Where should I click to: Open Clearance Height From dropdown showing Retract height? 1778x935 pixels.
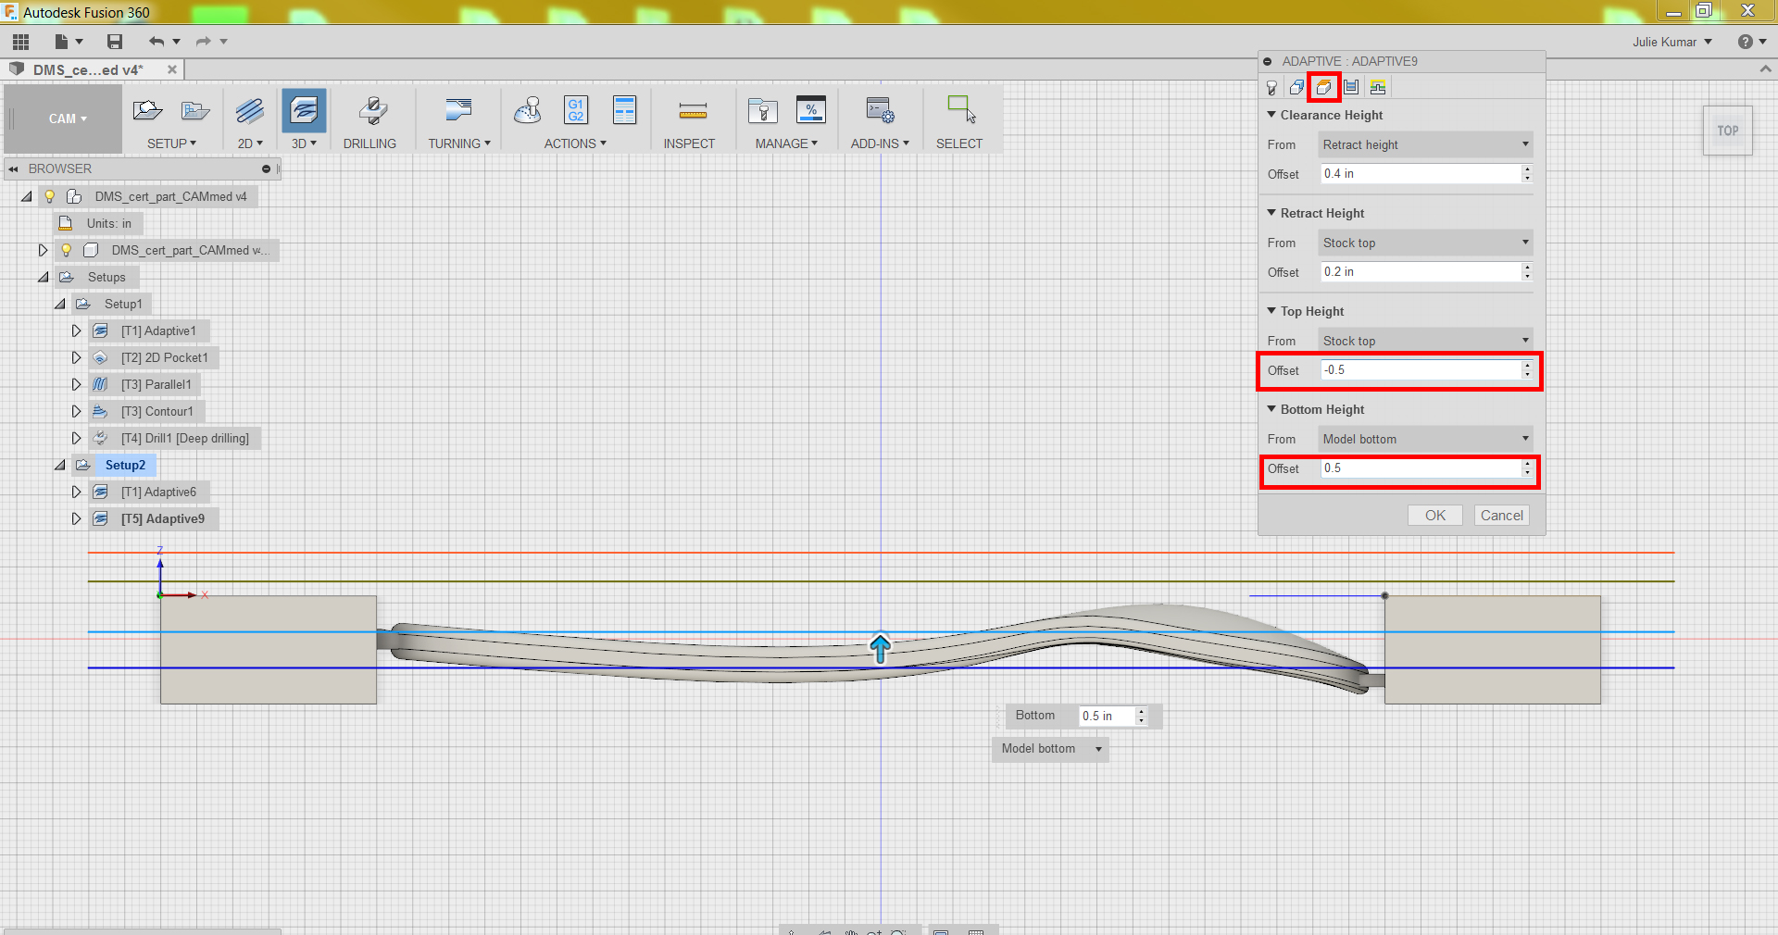tap(1425, 144)
